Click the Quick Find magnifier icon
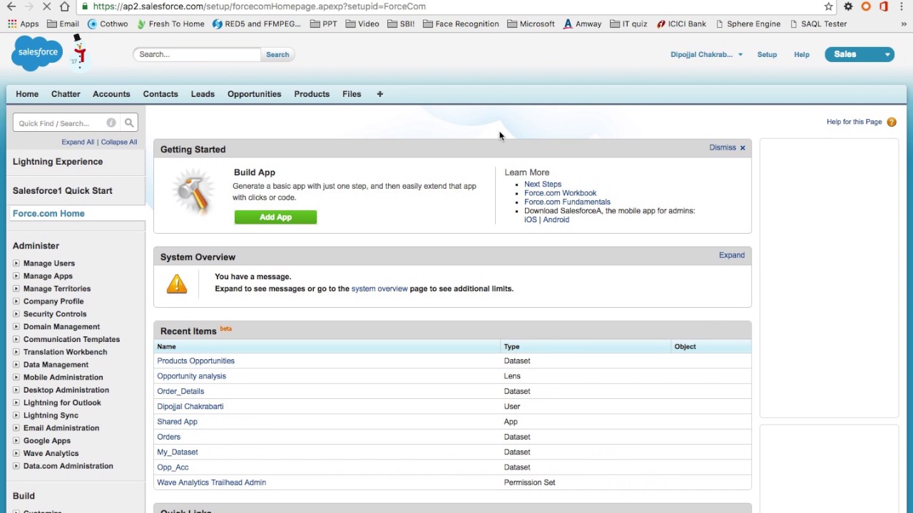 click(129, 123)
